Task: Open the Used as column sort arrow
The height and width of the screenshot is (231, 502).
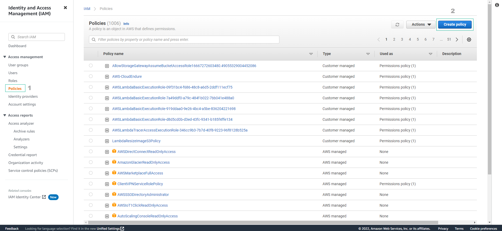Action: [x=431, y=54]
